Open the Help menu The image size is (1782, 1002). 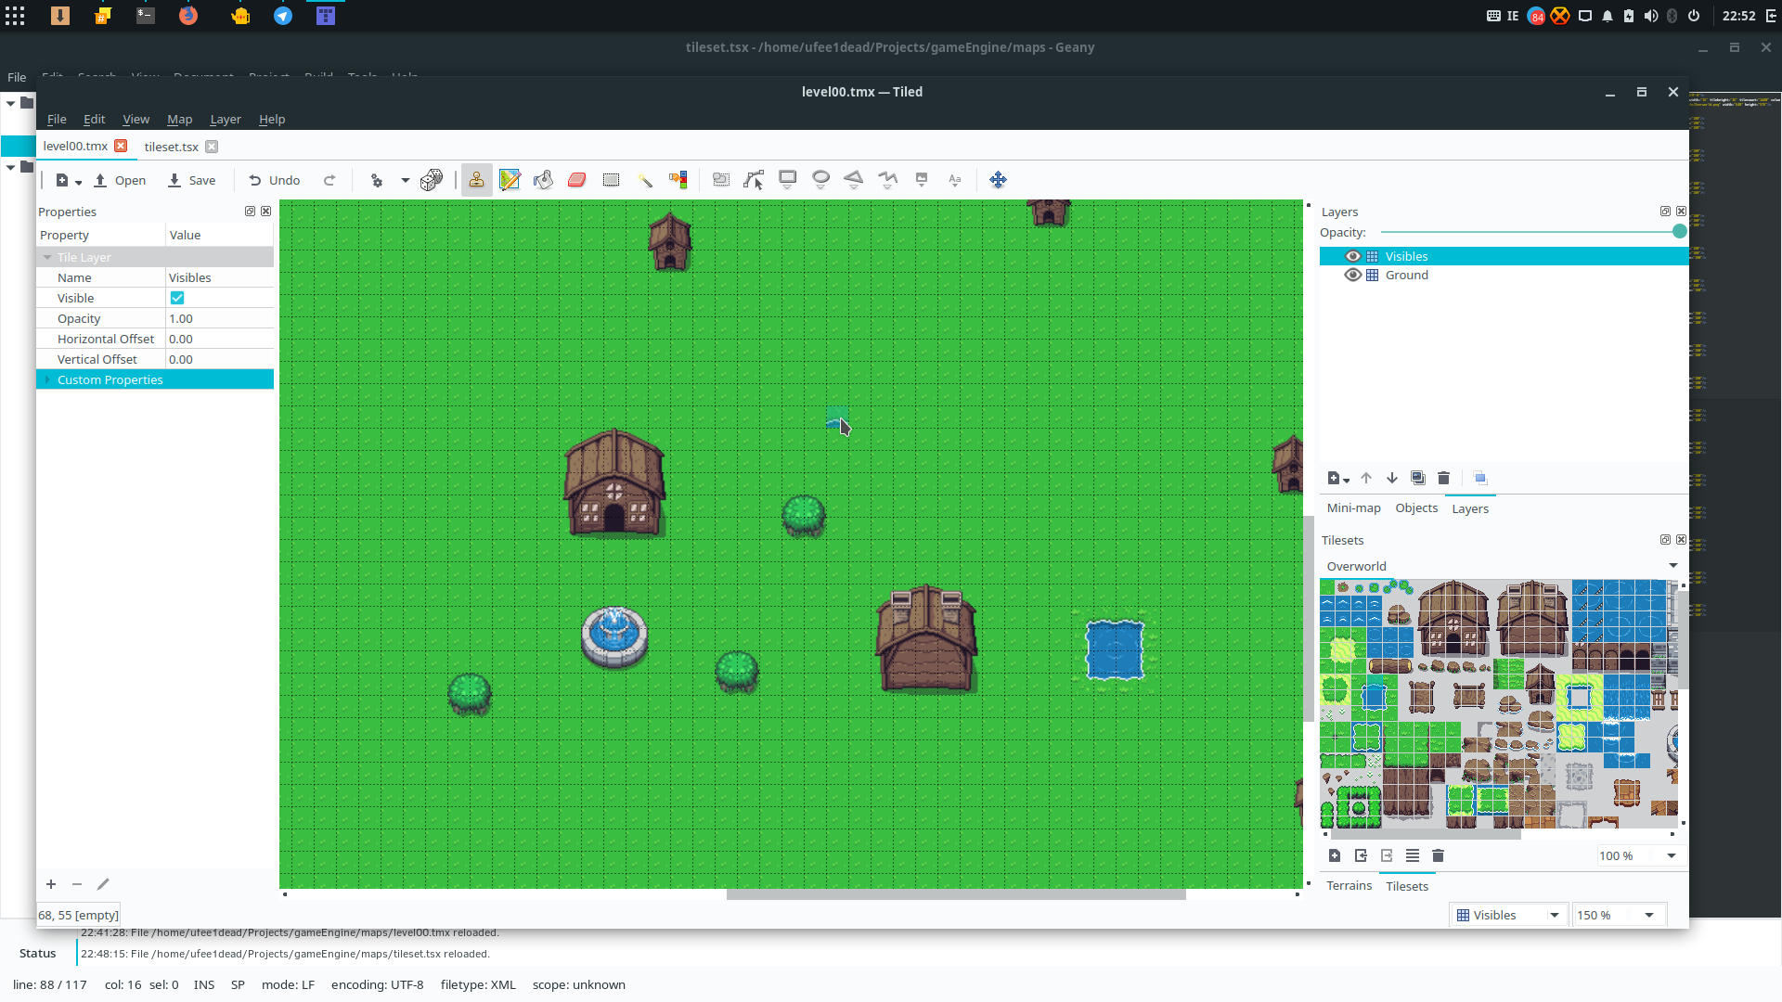click(271, 119)
